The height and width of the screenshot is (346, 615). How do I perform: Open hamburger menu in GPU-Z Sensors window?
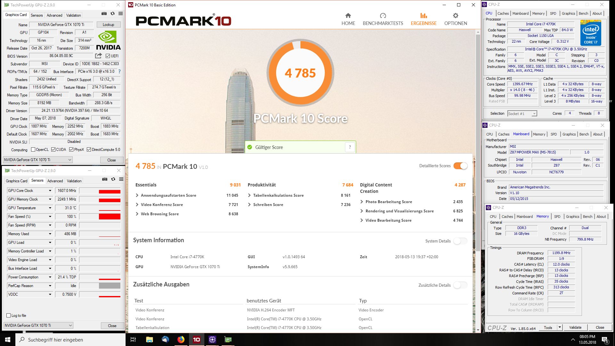(x=121, y=179)
